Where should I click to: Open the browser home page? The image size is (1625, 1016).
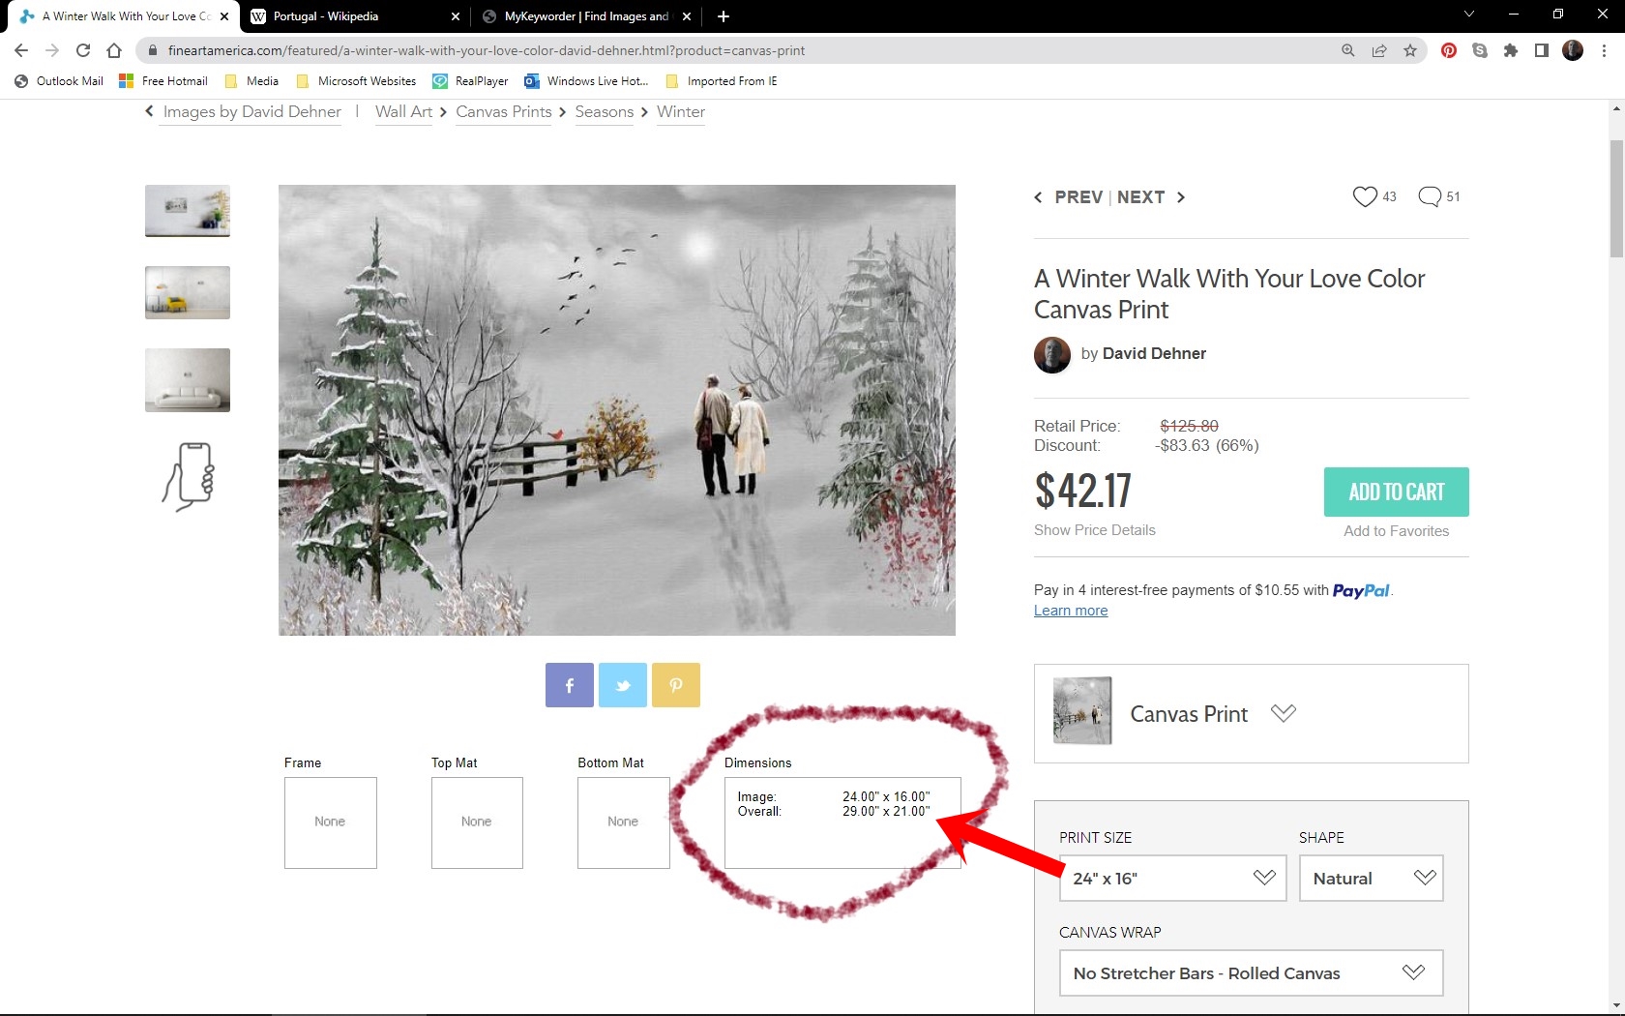[114, 50]
